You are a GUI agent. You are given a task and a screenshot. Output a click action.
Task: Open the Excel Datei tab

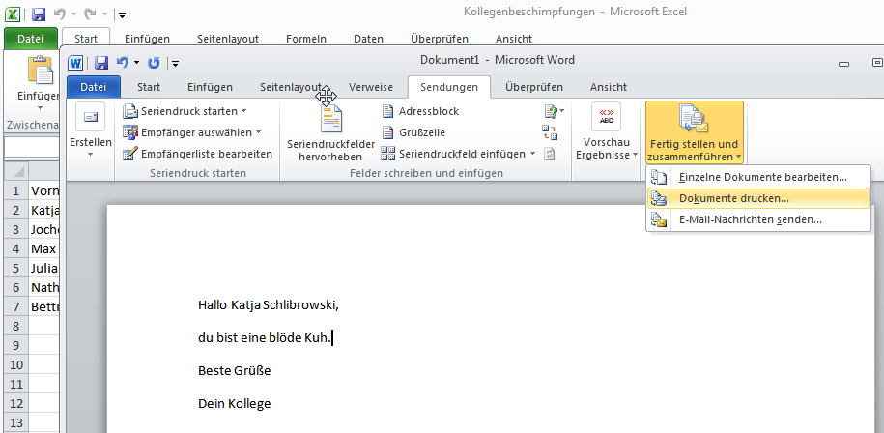tap(31, 39)
